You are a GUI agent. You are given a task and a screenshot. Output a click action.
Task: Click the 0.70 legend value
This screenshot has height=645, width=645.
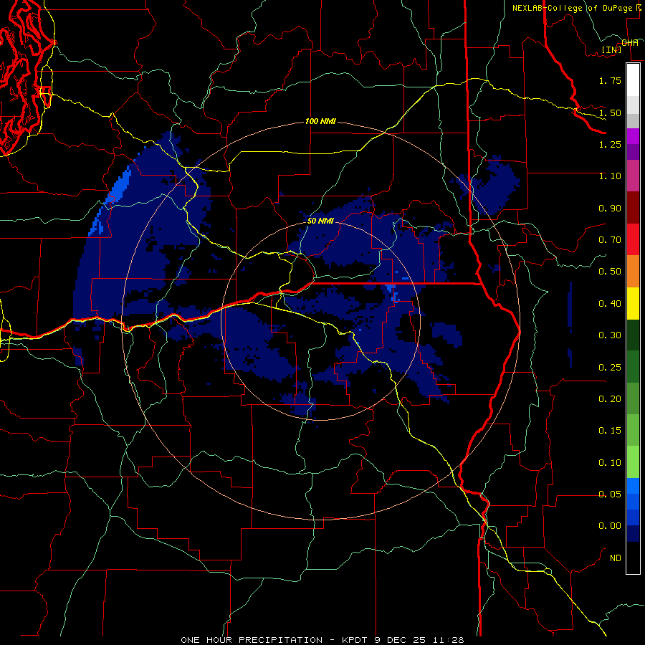click(610, 240)
